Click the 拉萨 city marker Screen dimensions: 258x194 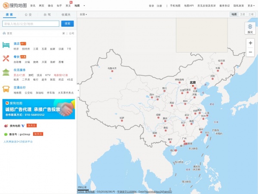point(122,121)
